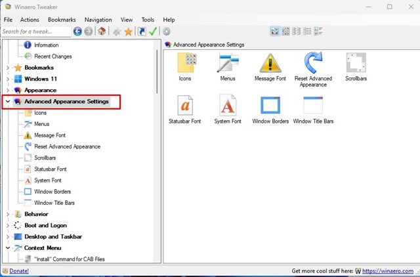Select the Windows 11 category label
Screen dimensions: 420x277
pyautogui.click(x=41, y=79)
